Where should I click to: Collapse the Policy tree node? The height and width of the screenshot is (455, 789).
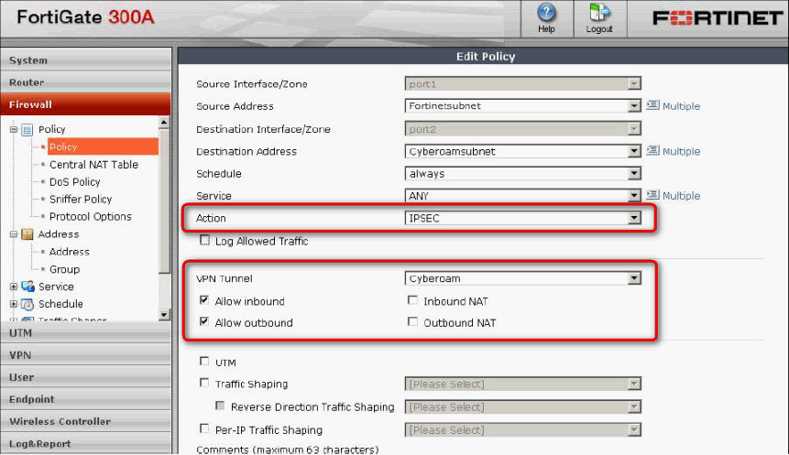pyautogui.click(x=14, y=130)
